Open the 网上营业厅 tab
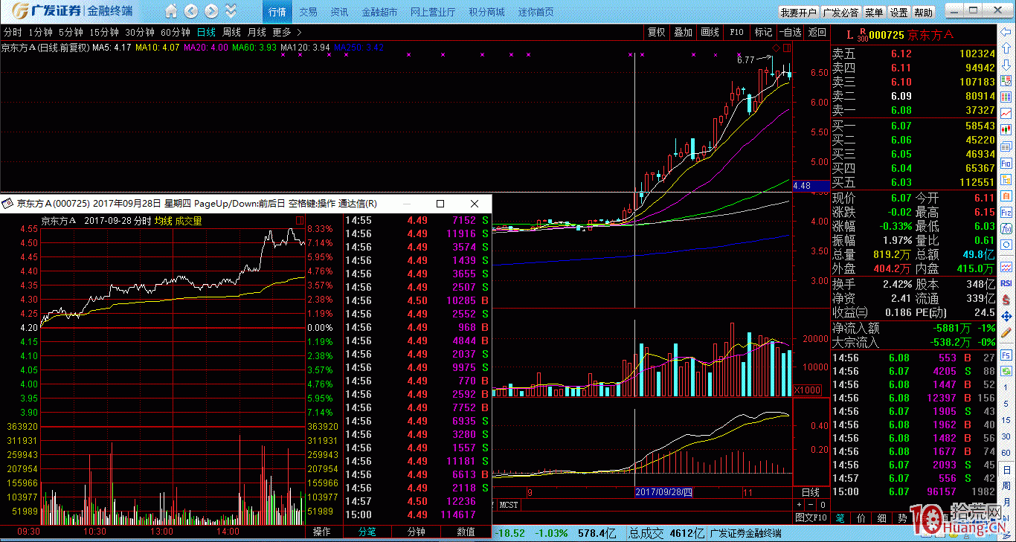The image size is (1016, 542). pyautogui.click(x=433, y=13)
